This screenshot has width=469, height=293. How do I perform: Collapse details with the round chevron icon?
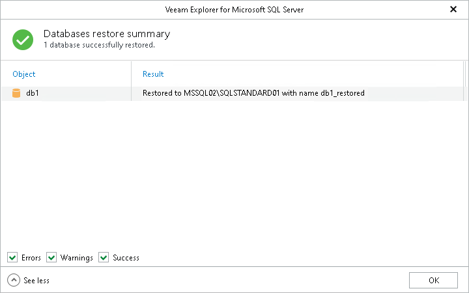click(14, 280)
